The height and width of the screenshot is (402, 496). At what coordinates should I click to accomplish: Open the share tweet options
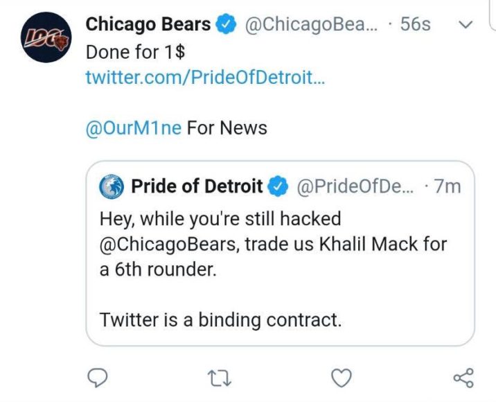(463, 377)
